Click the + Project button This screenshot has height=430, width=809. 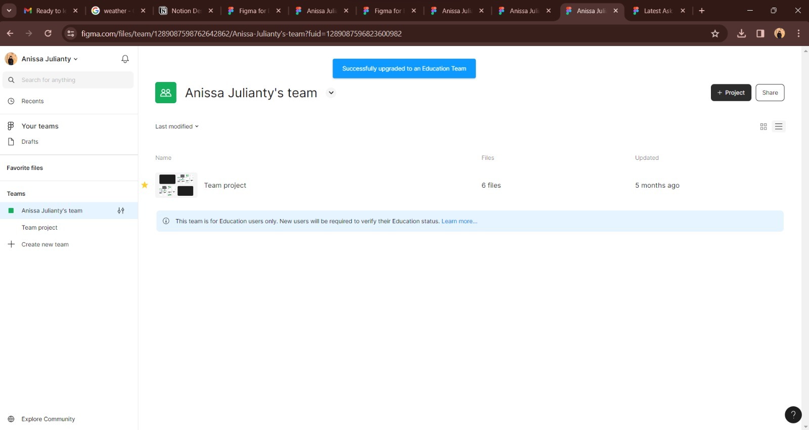731,93
